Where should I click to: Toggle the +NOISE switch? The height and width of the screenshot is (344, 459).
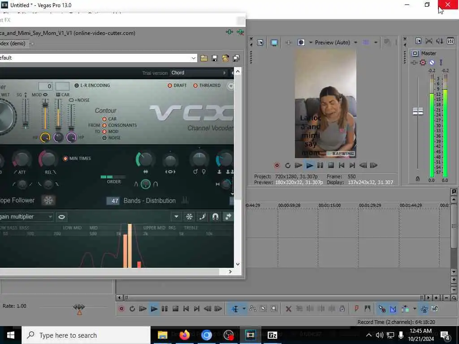click(x=71, y=100)
